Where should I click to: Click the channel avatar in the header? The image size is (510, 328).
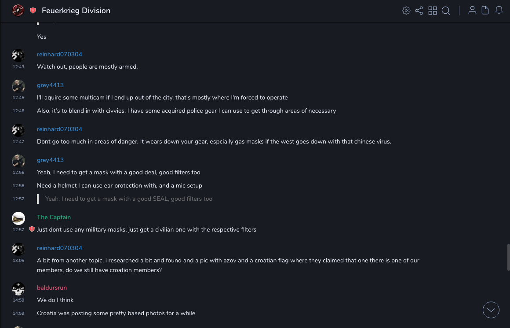18,11
